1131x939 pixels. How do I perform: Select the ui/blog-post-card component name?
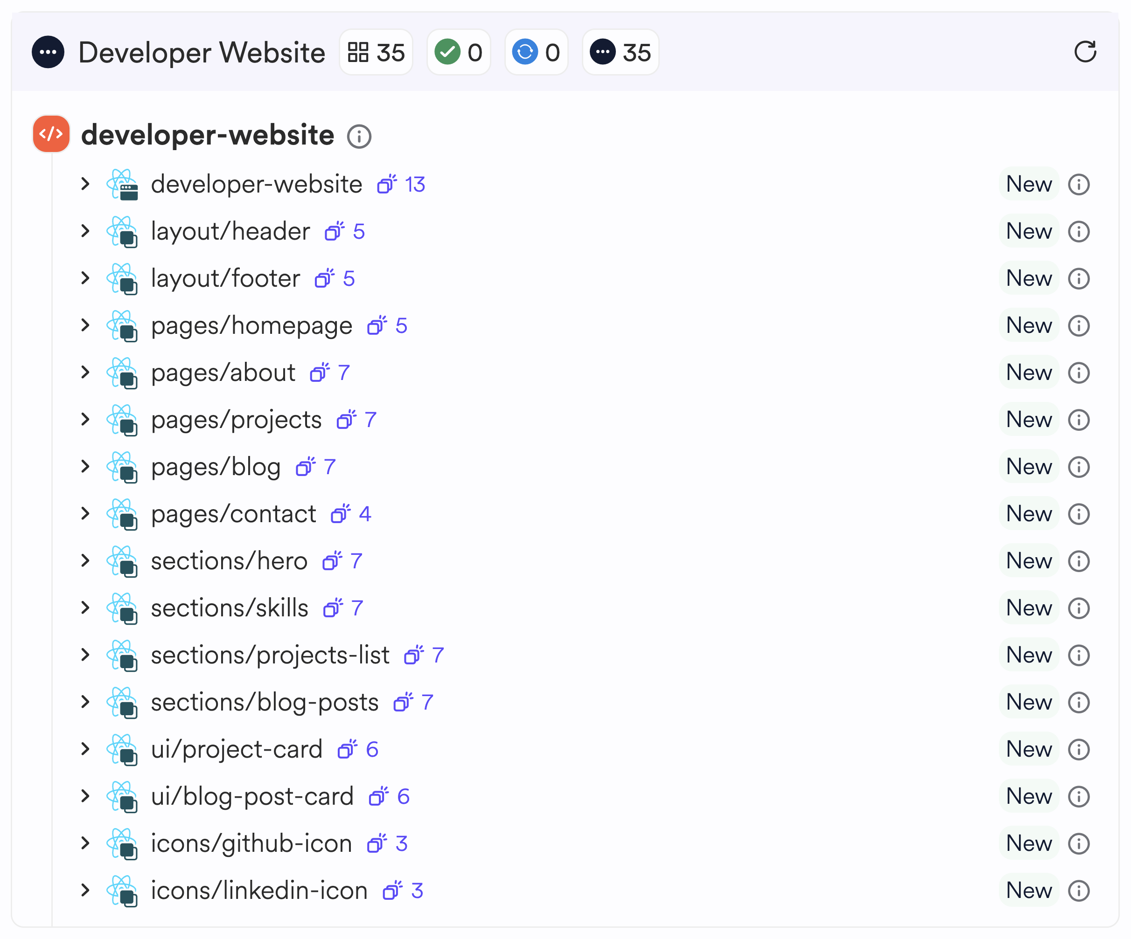tap(252, 797)
